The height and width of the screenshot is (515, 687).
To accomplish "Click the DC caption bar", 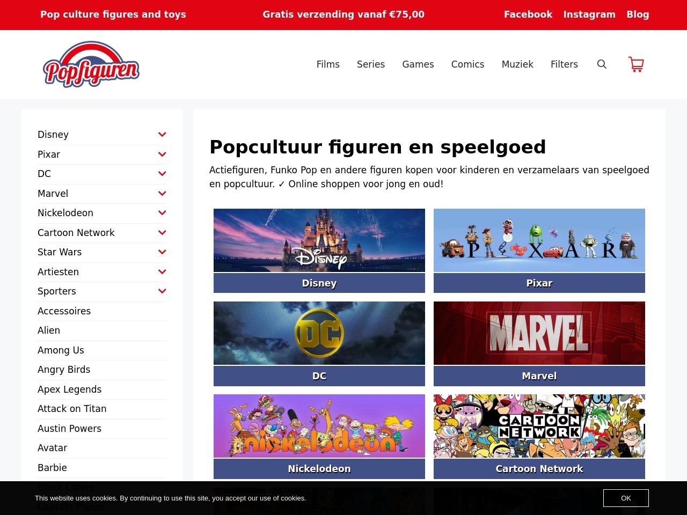I will pyautogui.click(x=319, y=376).
